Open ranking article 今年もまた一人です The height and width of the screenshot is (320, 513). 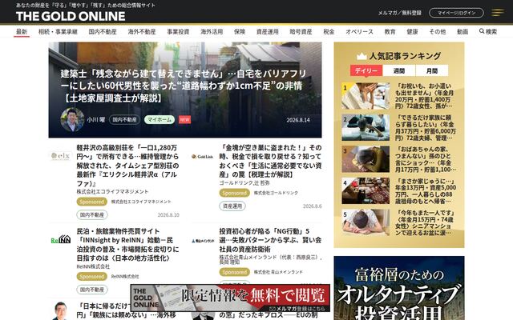point(426,222)
